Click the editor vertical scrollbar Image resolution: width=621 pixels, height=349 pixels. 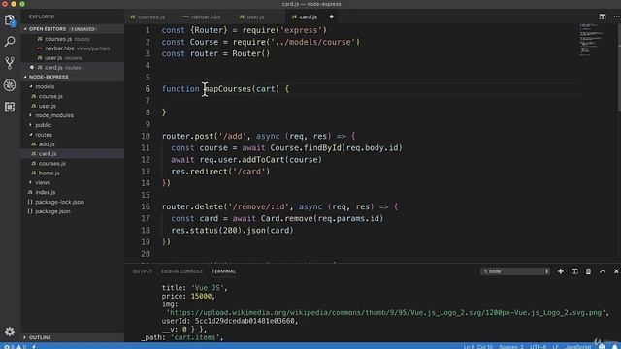coord(619,68)
